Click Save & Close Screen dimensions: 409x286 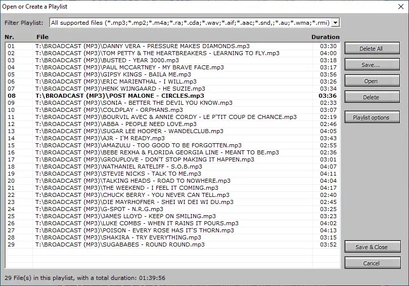pos(373,247)
